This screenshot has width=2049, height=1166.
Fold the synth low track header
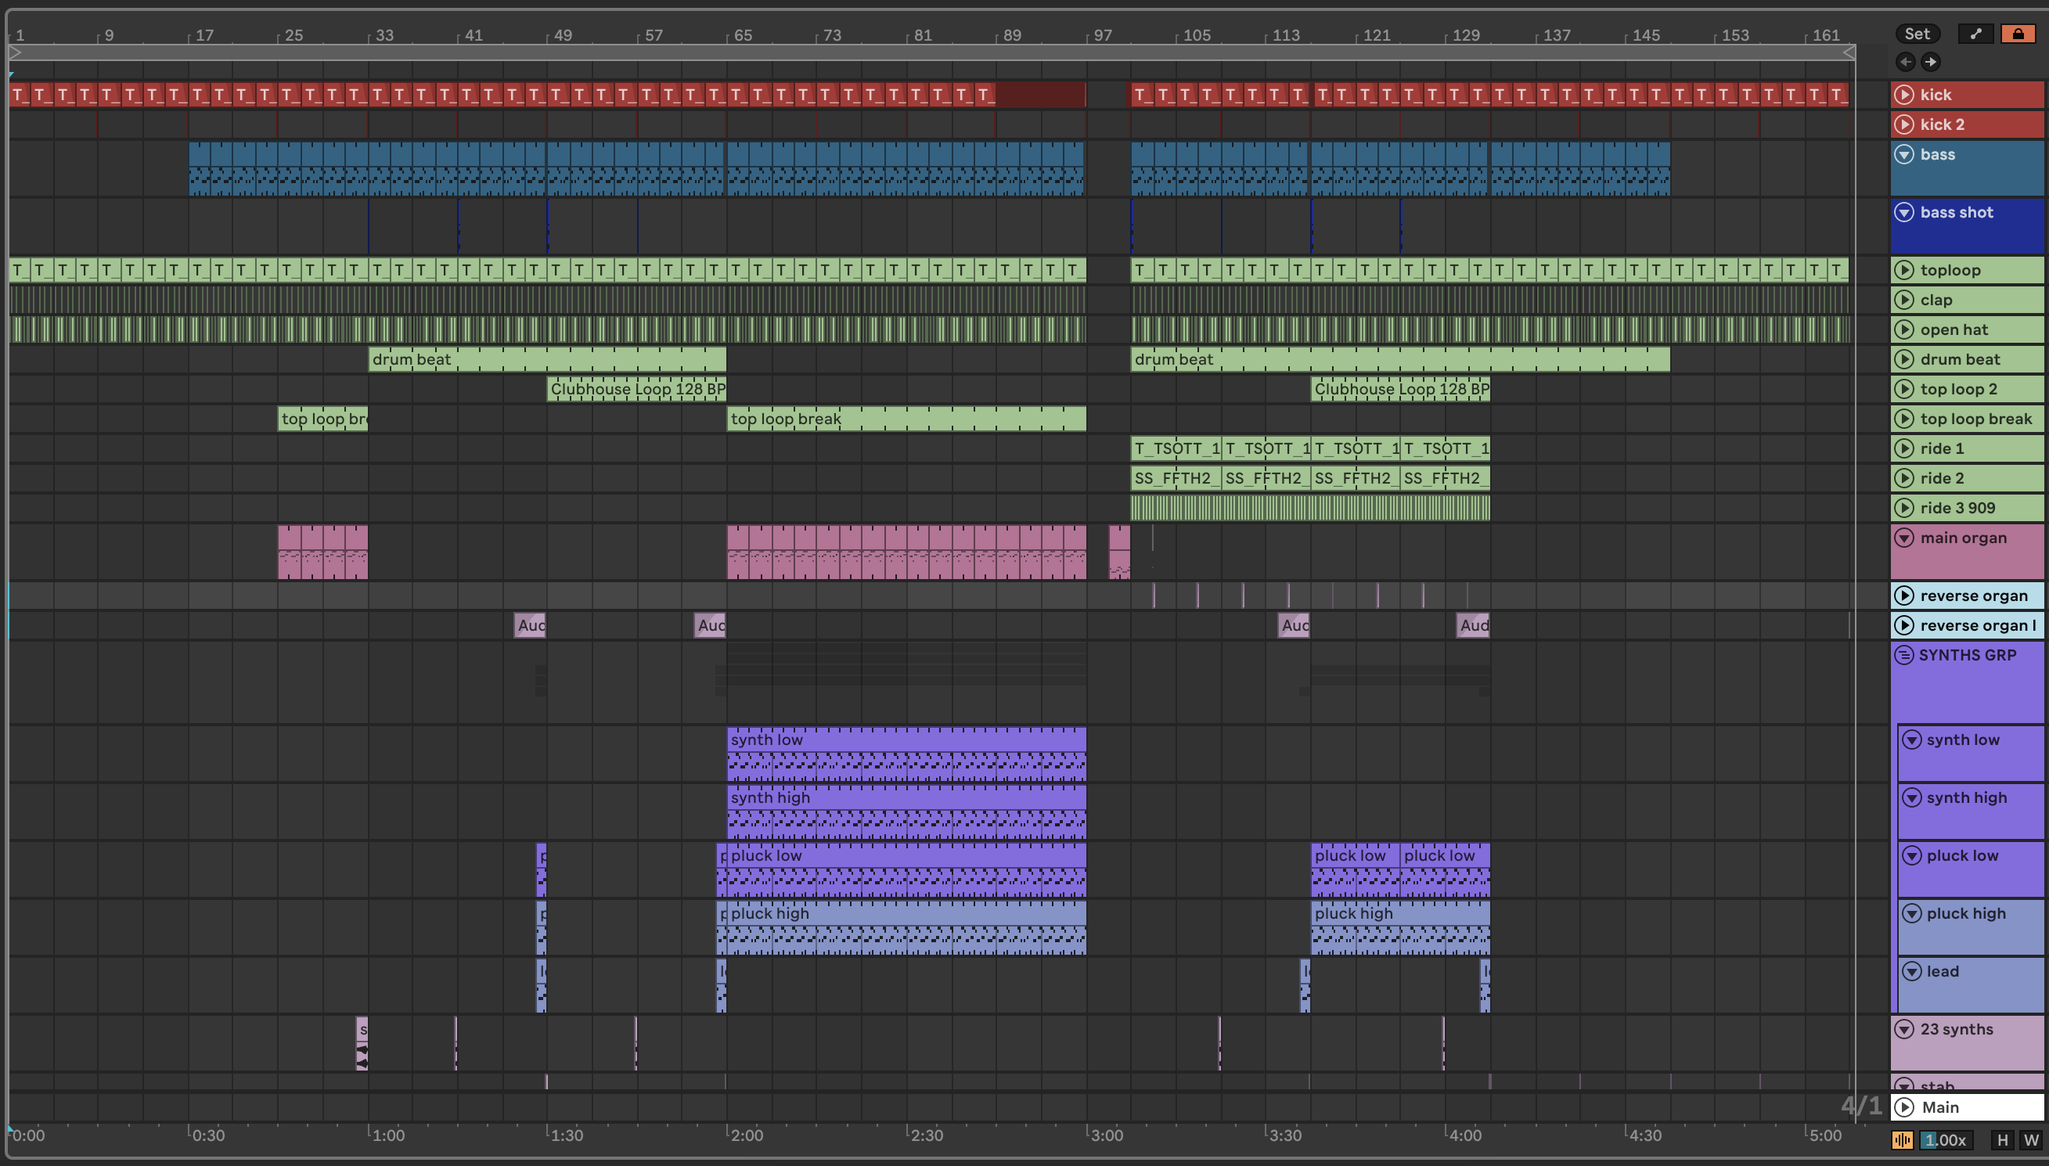[1911, 740]
